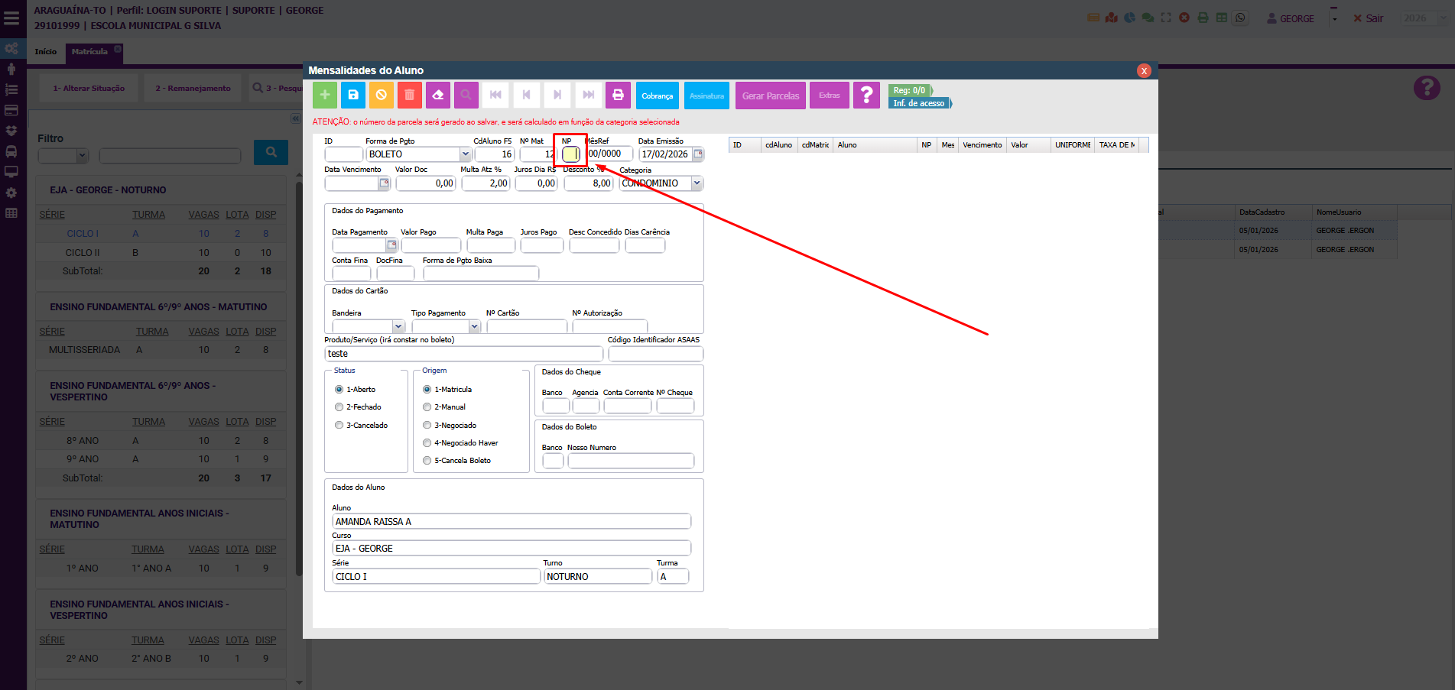
Task: Select the 2-Manual origin radio button
Action: pyautogui.click(x=427, y=407)
